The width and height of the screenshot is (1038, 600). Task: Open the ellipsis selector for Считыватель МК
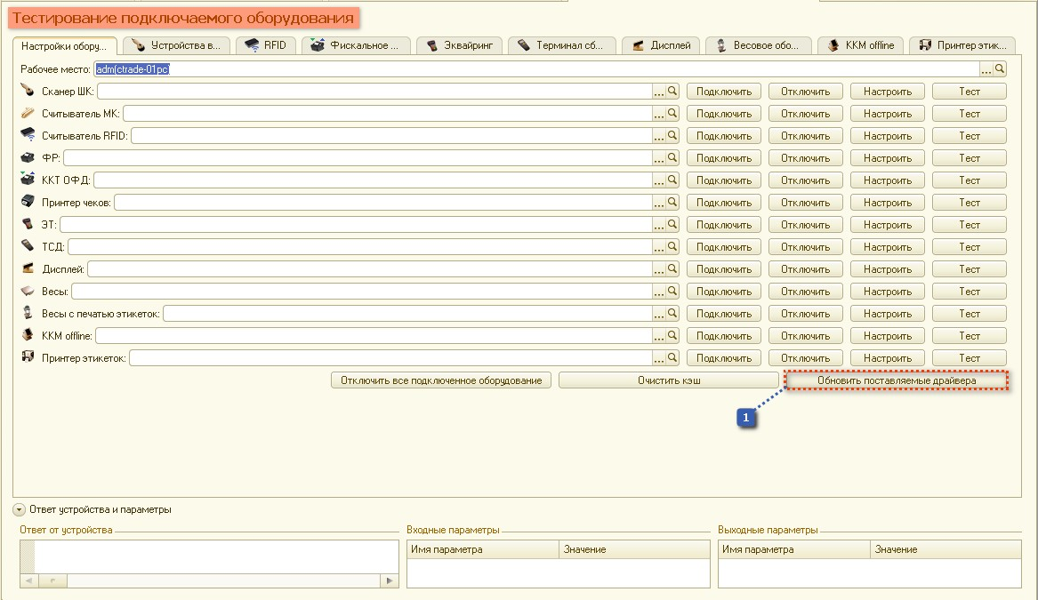[x=659, y=114]
